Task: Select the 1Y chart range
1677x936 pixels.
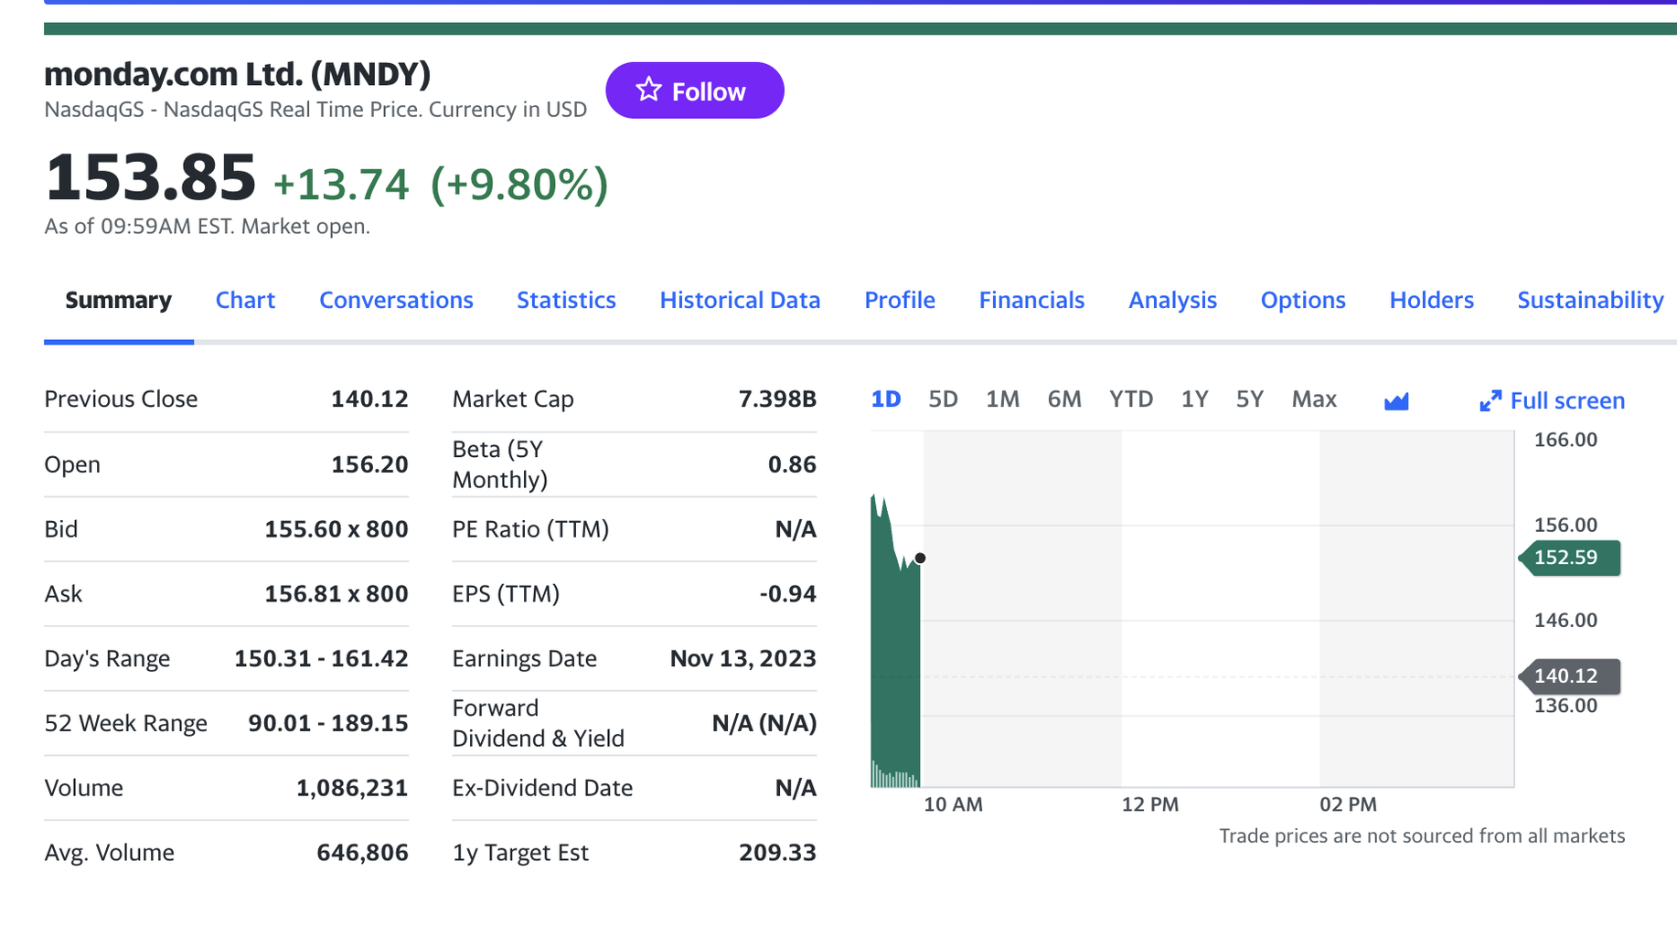Action: point(1194,399)
